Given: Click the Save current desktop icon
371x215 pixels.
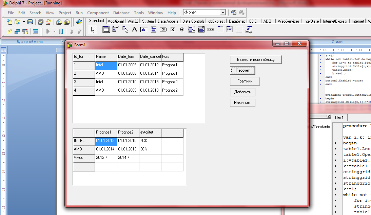Looking at the screenshot, I should pos(234,12).
